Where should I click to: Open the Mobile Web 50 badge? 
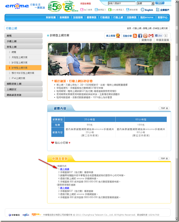click(x=70, y=7)
